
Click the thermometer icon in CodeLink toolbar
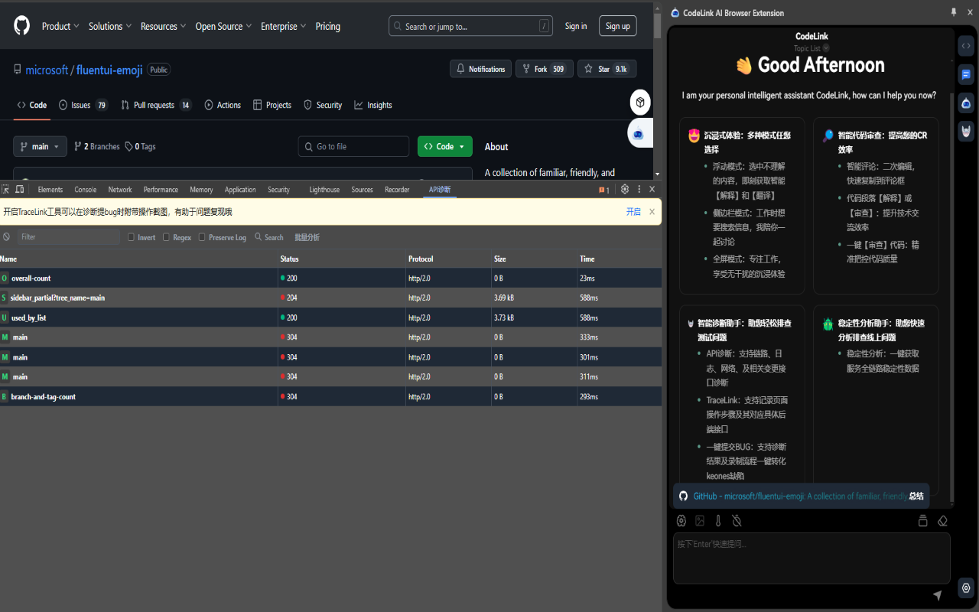tap(718, 521)
